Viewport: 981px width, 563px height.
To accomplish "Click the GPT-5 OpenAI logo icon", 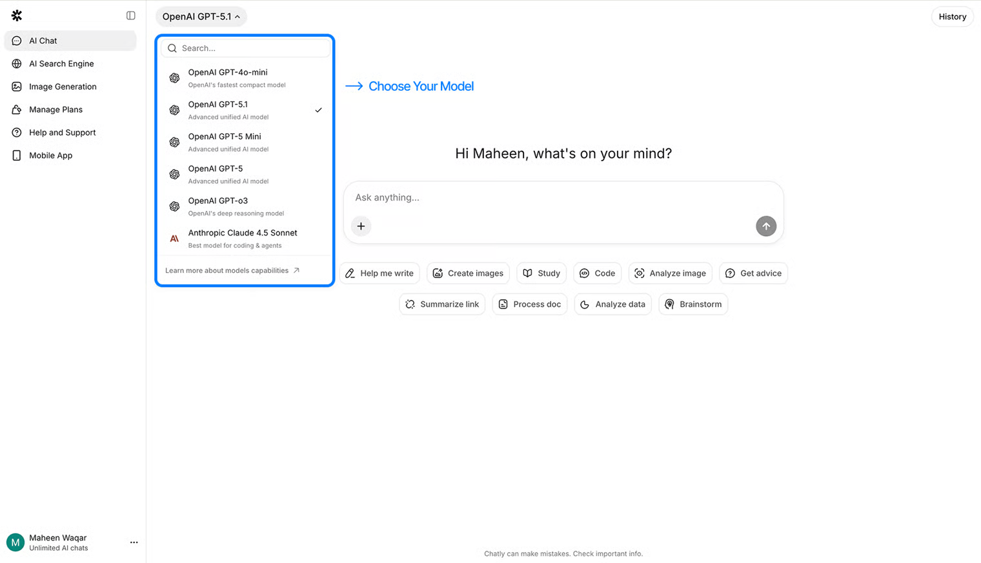I will click(x=174, y=174).
